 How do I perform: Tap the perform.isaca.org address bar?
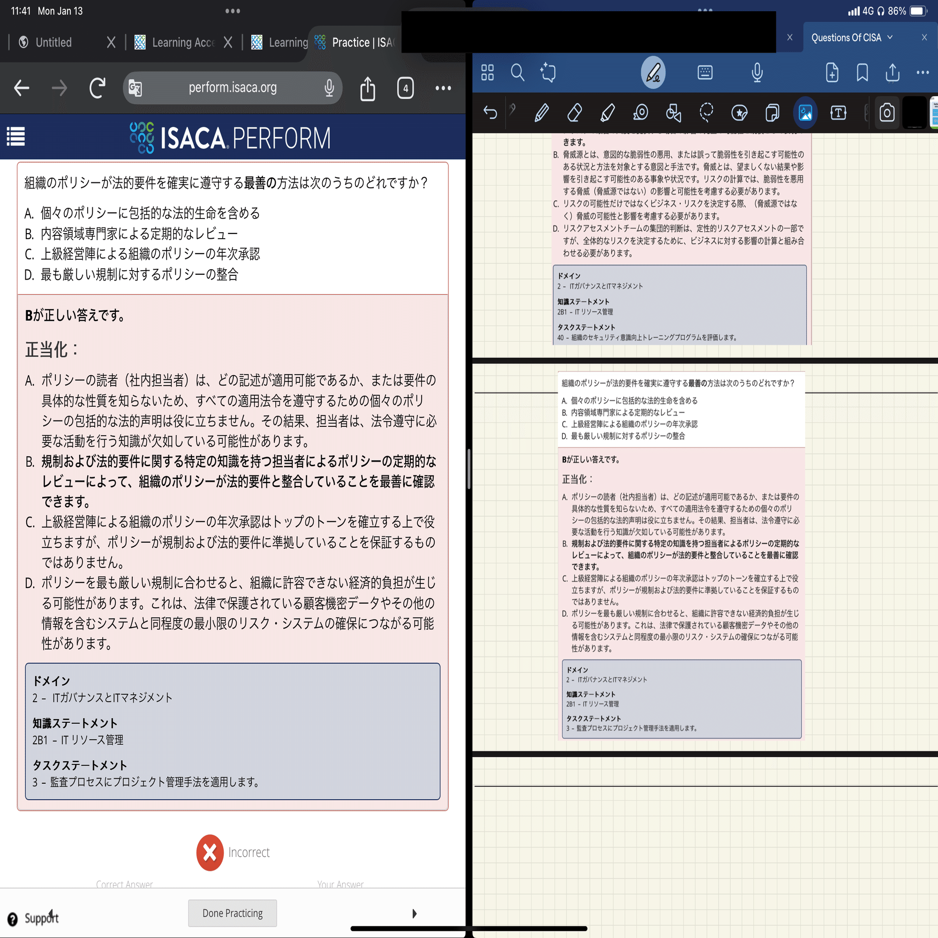tap(233, 88)
